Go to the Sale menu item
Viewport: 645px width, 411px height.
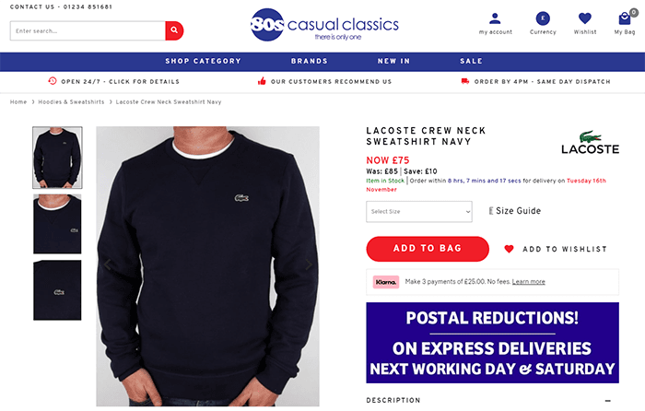(x=471, y=61)
